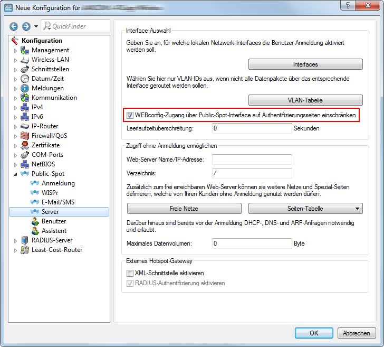The width and height of the screenshot is (384, 347).
Task: Toggle WEBconfig-Zugang restriction checkbox
Action: coord(130,115)
